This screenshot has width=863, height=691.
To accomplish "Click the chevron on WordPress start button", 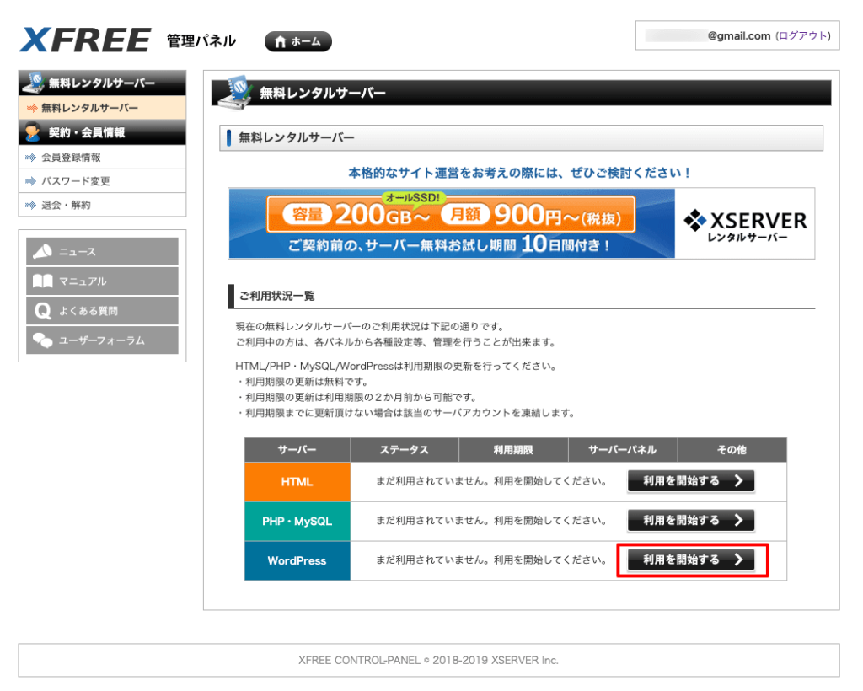I will coord(738,560).
